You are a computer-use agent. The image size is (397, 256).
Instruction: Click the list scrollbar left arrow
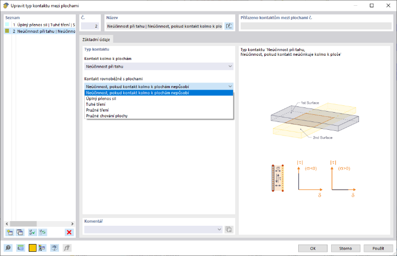click(7, 224)
